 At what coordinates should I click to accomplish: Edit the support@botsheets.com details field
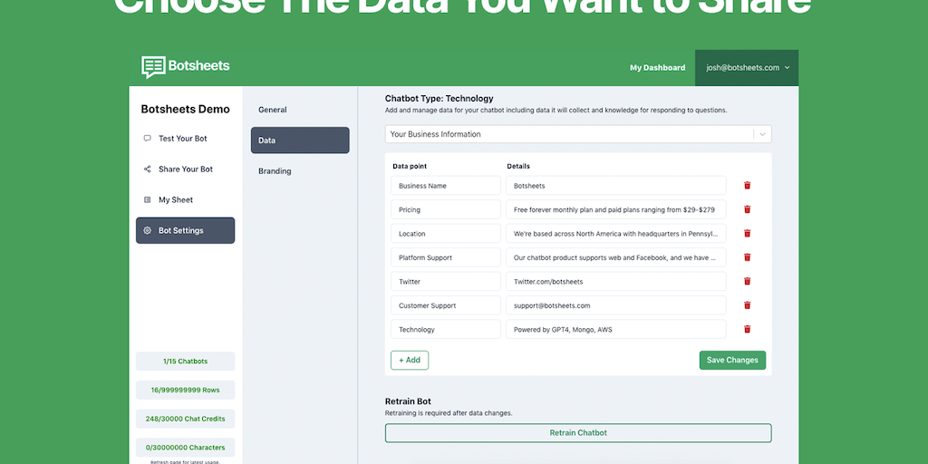[x=615, y=305]
